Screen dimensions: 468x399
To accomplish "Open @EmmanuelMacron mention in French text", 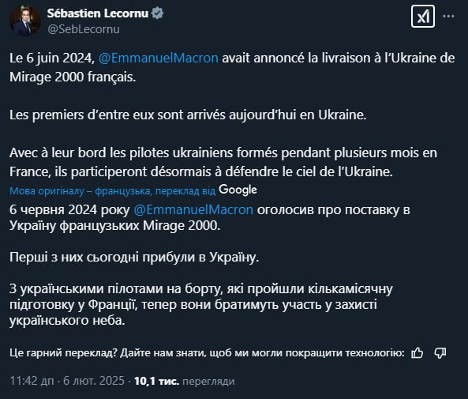I will click(158, 58).
